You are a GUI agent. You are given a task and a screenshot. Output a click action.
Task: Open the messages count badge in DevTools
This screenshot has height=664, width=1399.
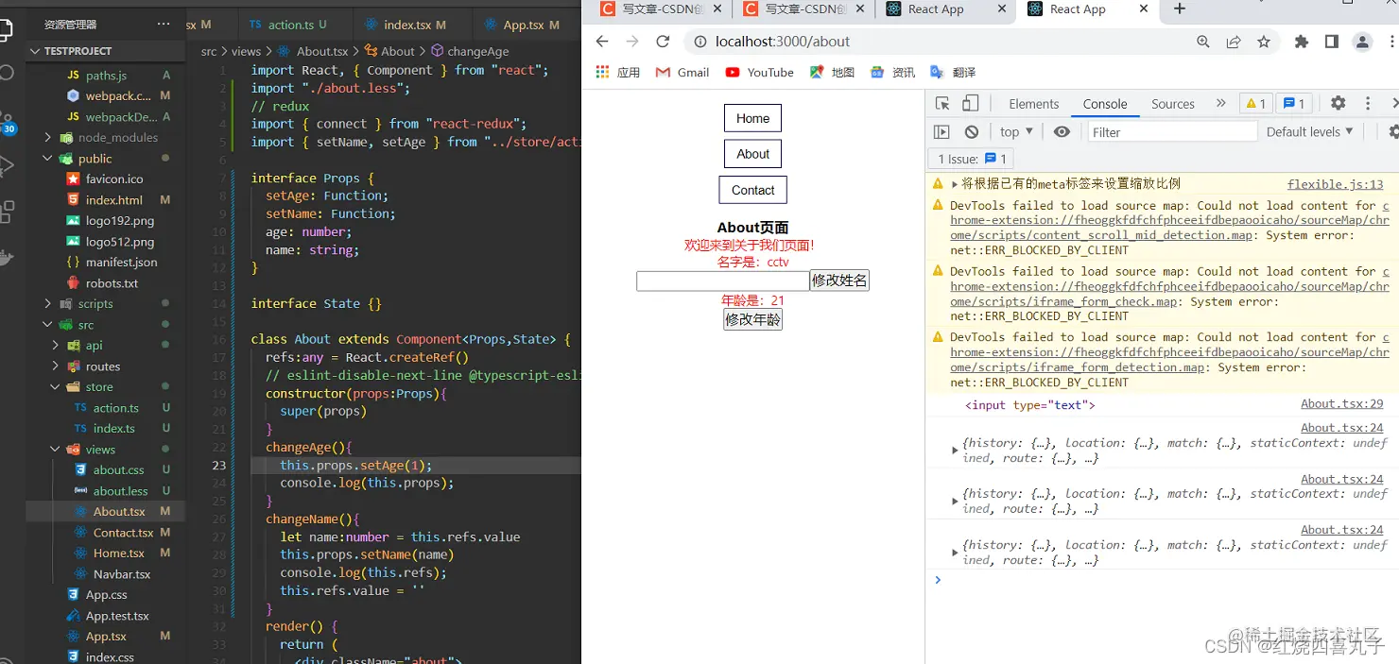(1292, 104)
